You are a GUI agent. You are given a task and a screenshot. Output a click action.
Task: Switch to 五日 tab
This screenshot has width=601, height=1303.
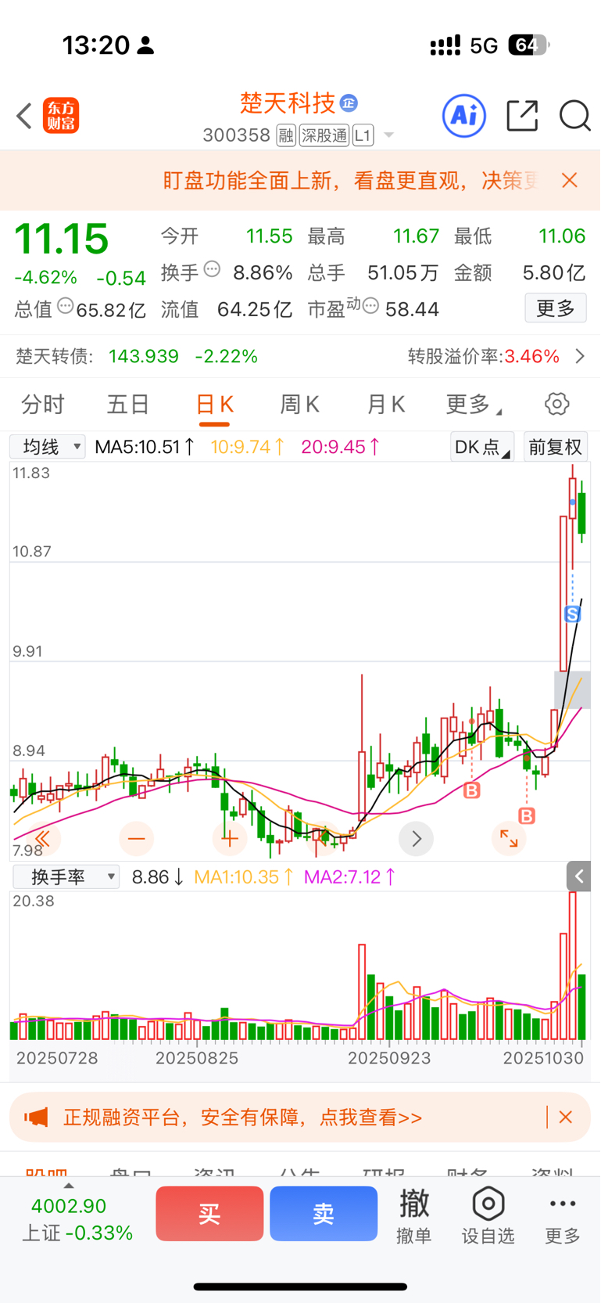(128, 405)
